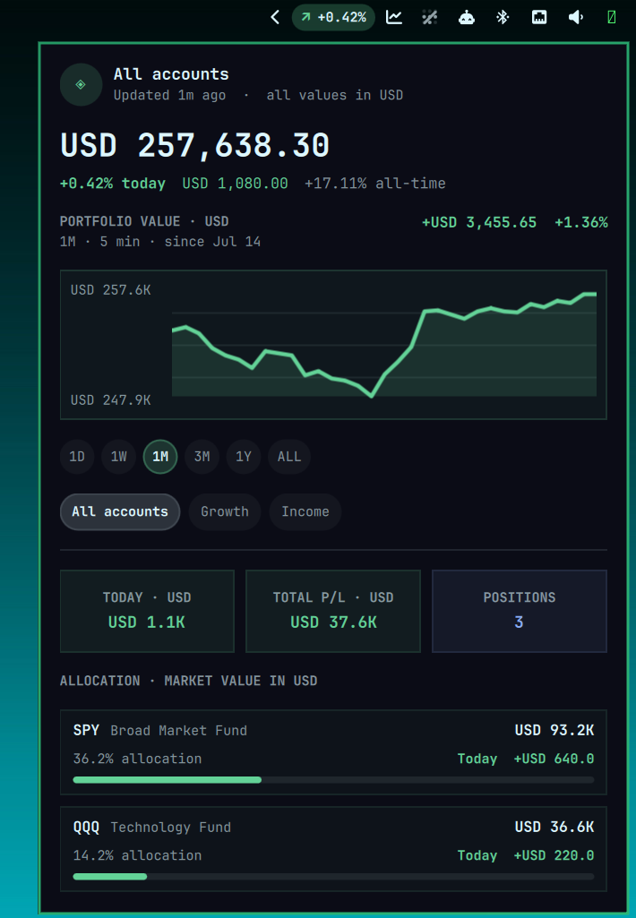The image size is (636, 918).
Task: Click the portfolio value chart line
Action: [384, 345]
